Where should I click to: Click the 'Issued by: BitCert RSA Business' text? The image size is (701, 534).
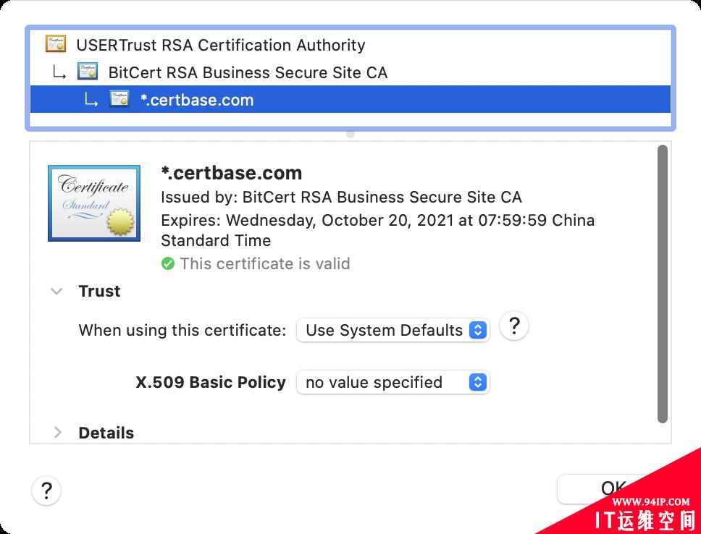pyautogui.click(x=341, y=197)
